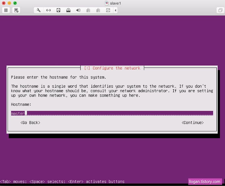Collapse the device toolbar arrow
225x186 pixels.
click(116, 10)
